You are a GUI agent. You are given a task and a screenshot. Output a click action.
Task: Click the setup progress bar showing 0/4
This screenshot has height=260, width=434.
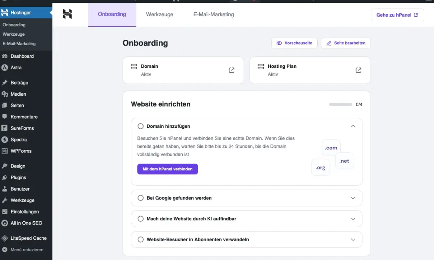click(x=340, y=104)
